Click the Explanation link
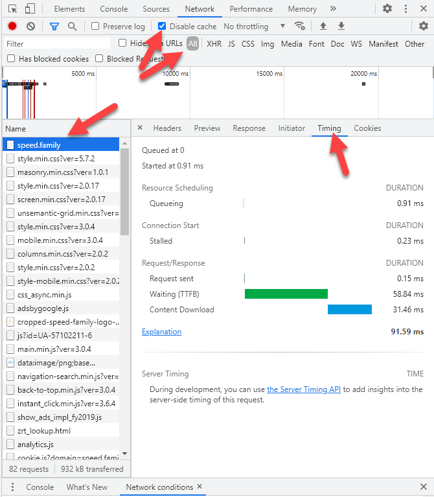The width and height of the screenshot is (434, 497). coord(161,332)
